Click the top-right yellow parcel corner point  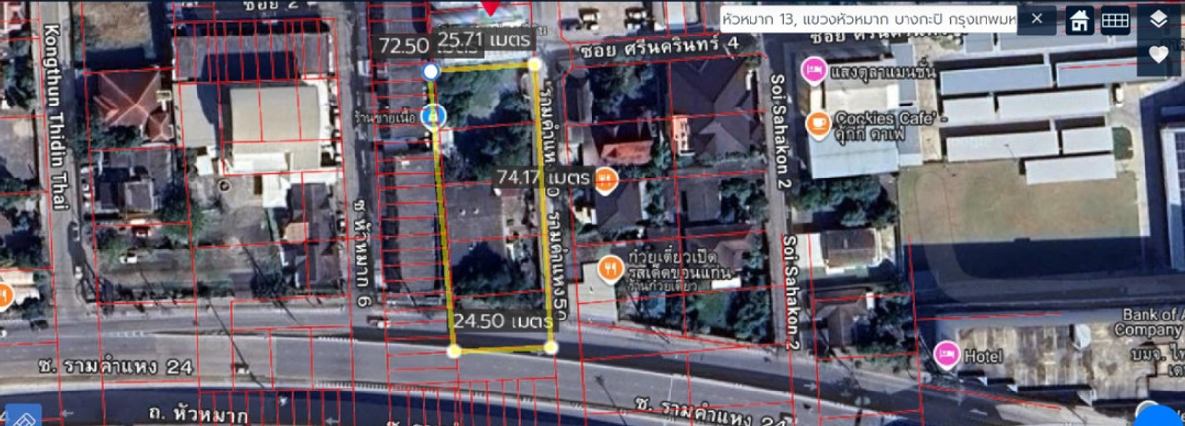coord(534,64)
